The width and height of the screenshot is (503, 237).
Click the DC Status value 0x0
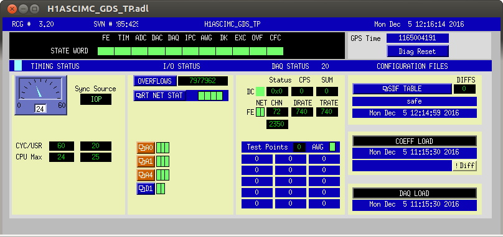tap(277, 91)
